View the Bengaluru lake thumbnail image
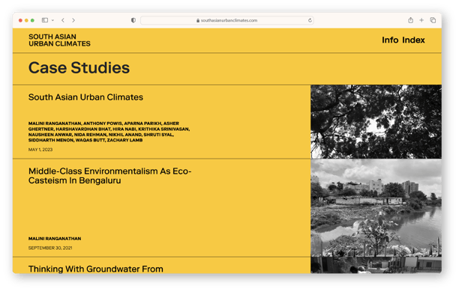Screen dimensions: 459x291 tap(376, 208)
